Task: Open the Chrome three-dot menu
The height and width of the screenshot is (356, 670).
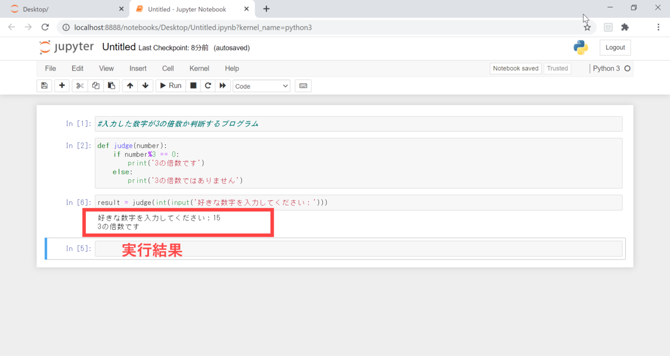Action: (x=659, y=27)
